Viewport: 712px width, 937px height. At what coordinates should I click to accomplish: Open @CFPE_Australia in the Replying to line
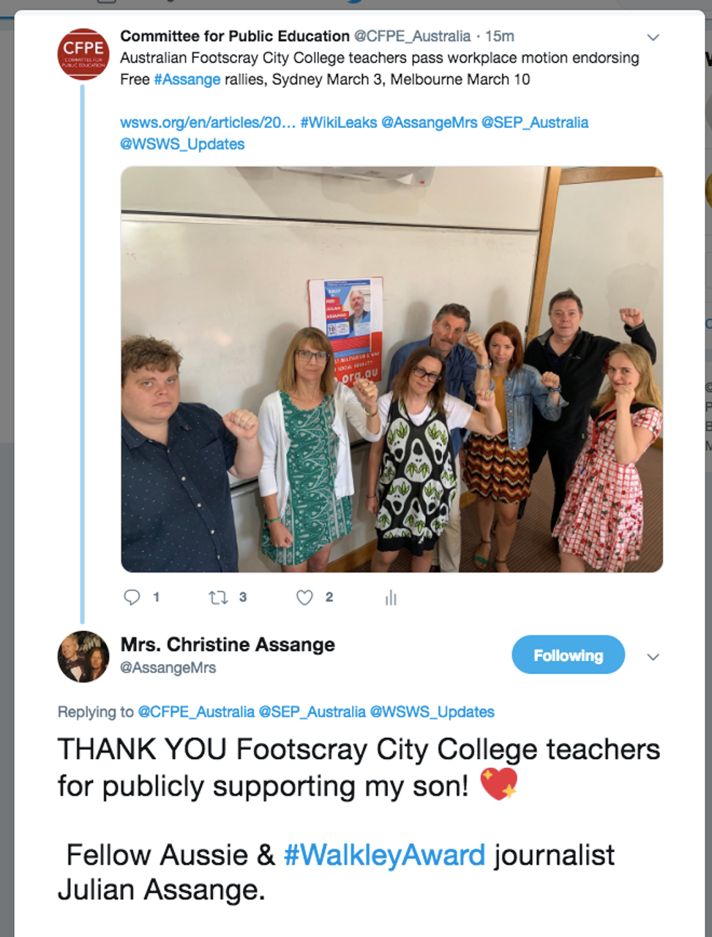(x=195, y=712)
